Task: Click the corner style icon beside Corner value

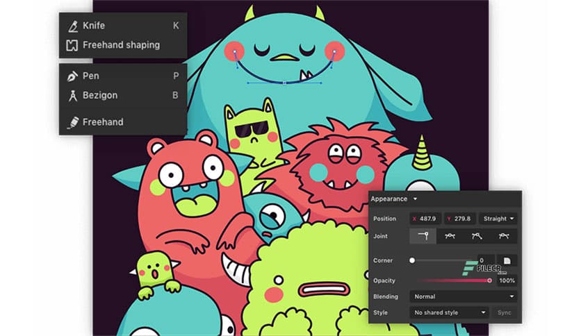Action: click(x=507, y=260)
